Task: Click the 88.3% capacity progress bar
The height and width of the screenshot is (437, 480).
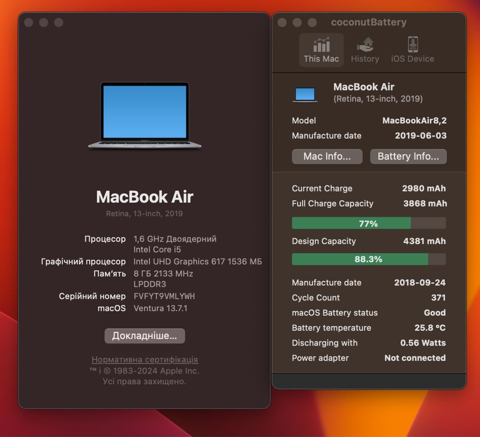Action: (x=369, y=259)
